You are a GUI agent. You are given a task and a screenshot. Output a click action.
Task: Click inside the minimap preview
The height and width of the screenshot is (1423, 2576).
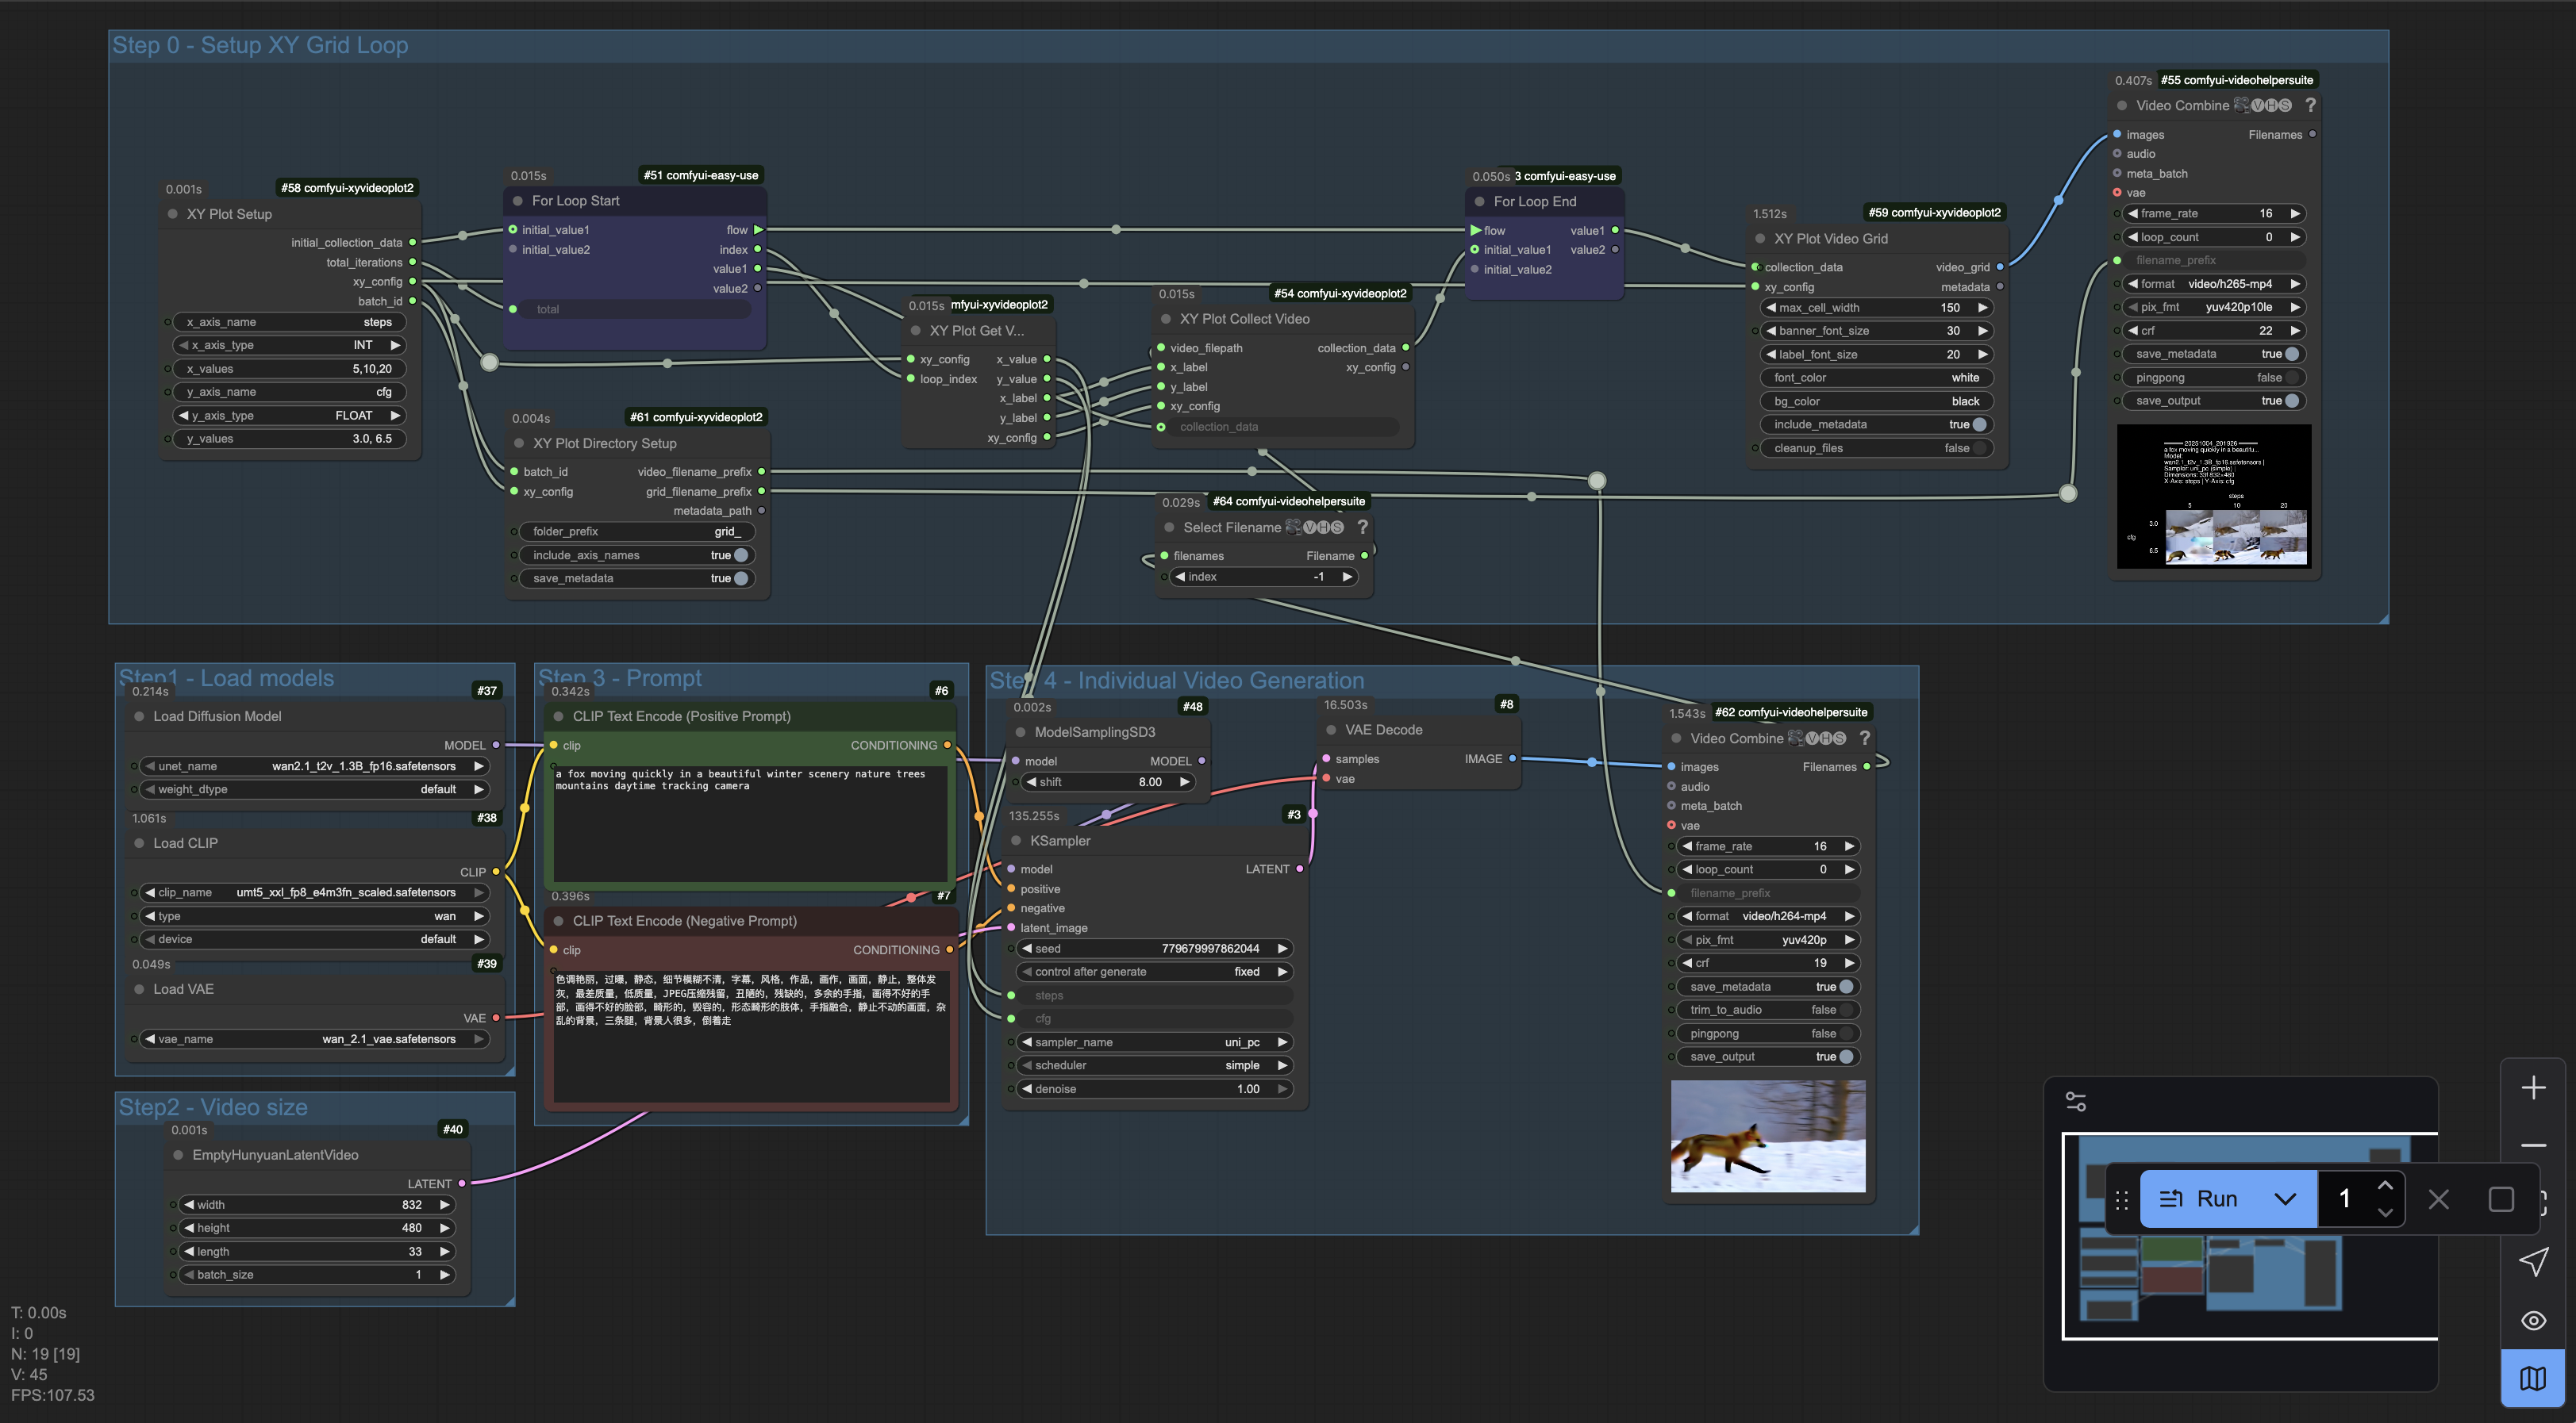pos(2250,1236)
